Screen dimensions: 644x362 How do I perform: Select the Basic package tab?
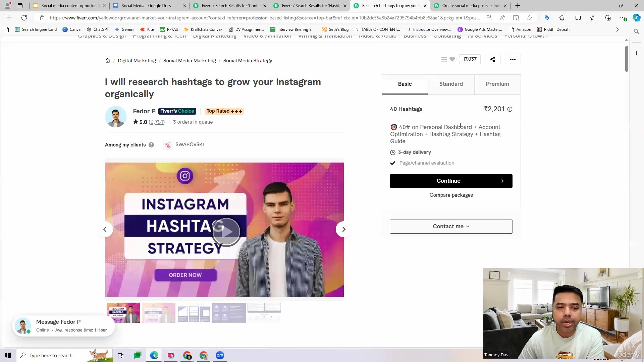tap(405, 84)
